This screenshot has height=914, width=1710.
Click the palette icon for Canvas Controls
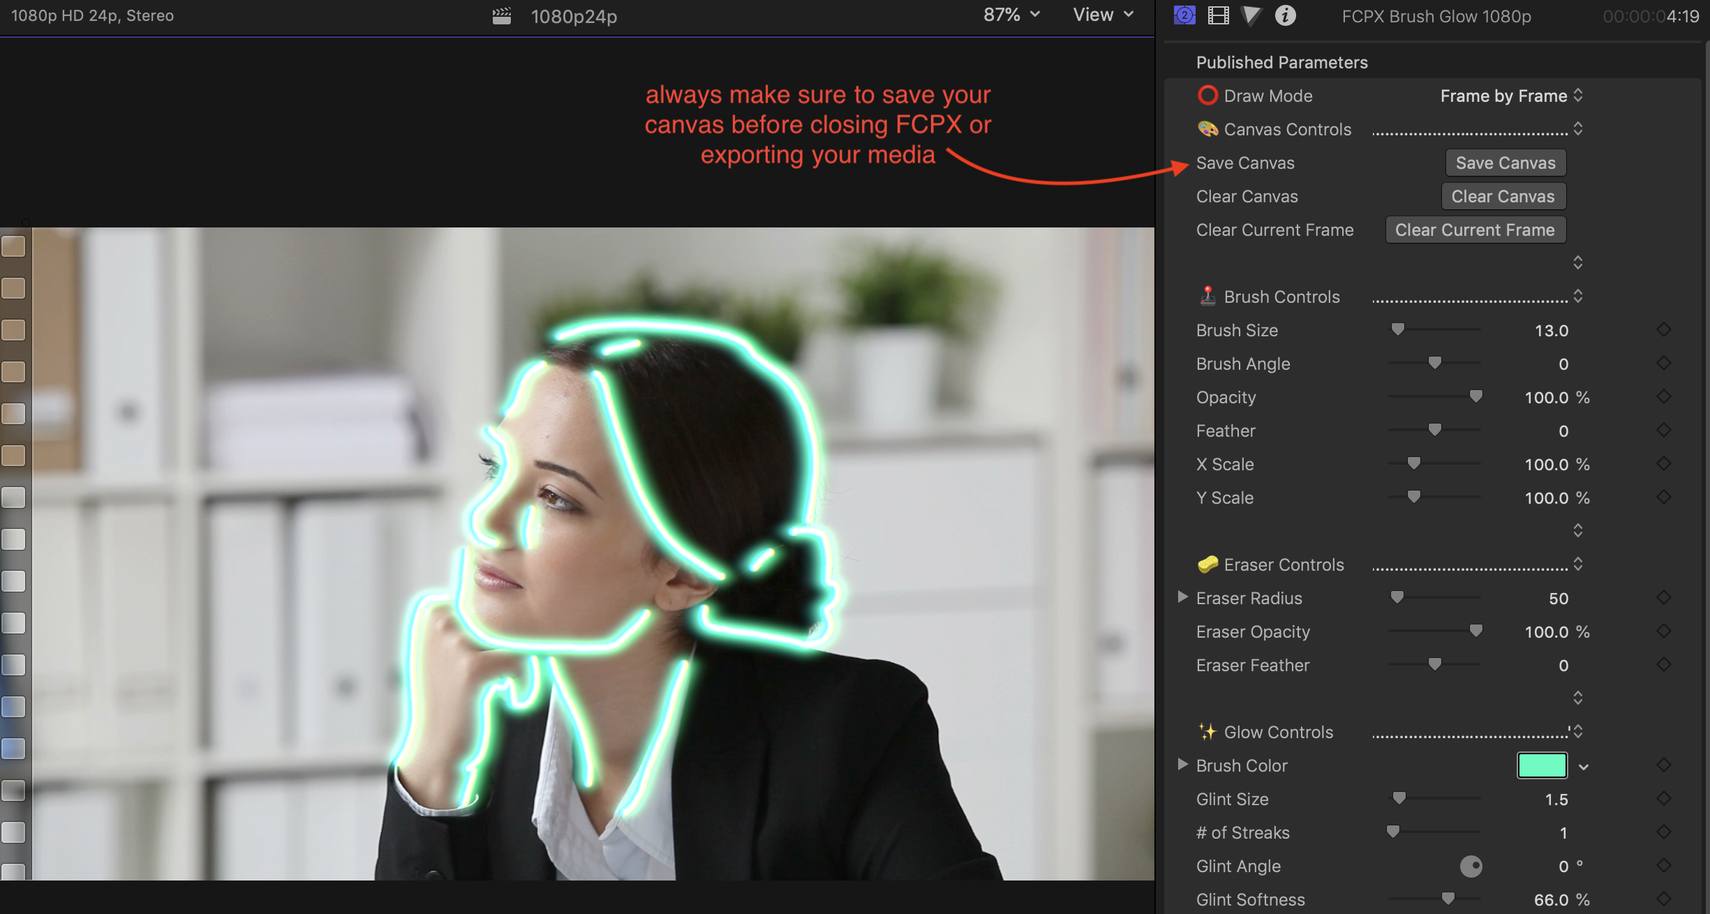(x=1207, y=129)
